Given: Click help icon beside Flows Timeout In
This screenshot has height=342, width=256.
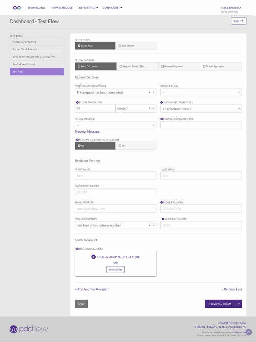Looking at the screenshot, I should coord(77,103).
